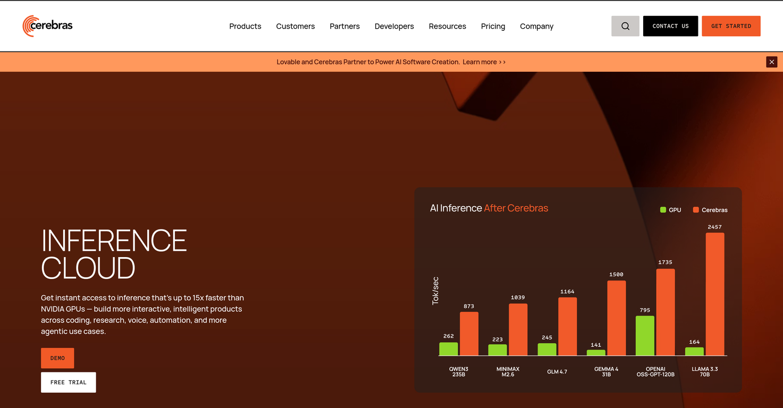Click the Get Started button
This screenshot has width=783, height=408.
(x=731, y=26)
